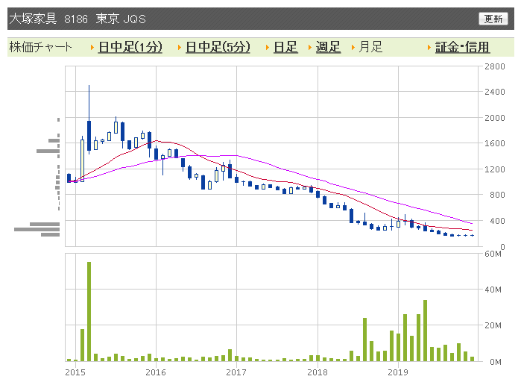521x391 pixels.
Task: Click the 400 price axis label
Action: click(x=497, y=221)
